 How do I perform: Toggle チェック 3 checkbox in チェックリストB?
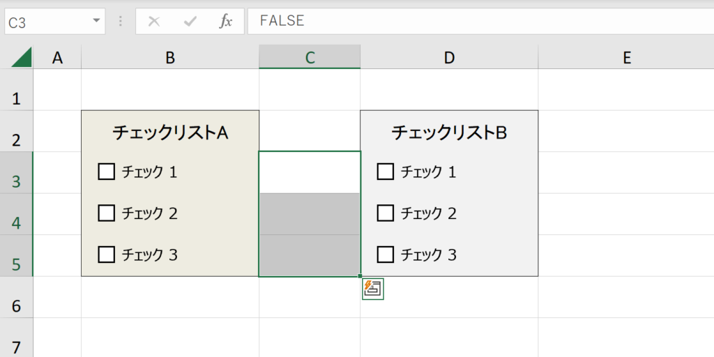pos(385,255)
